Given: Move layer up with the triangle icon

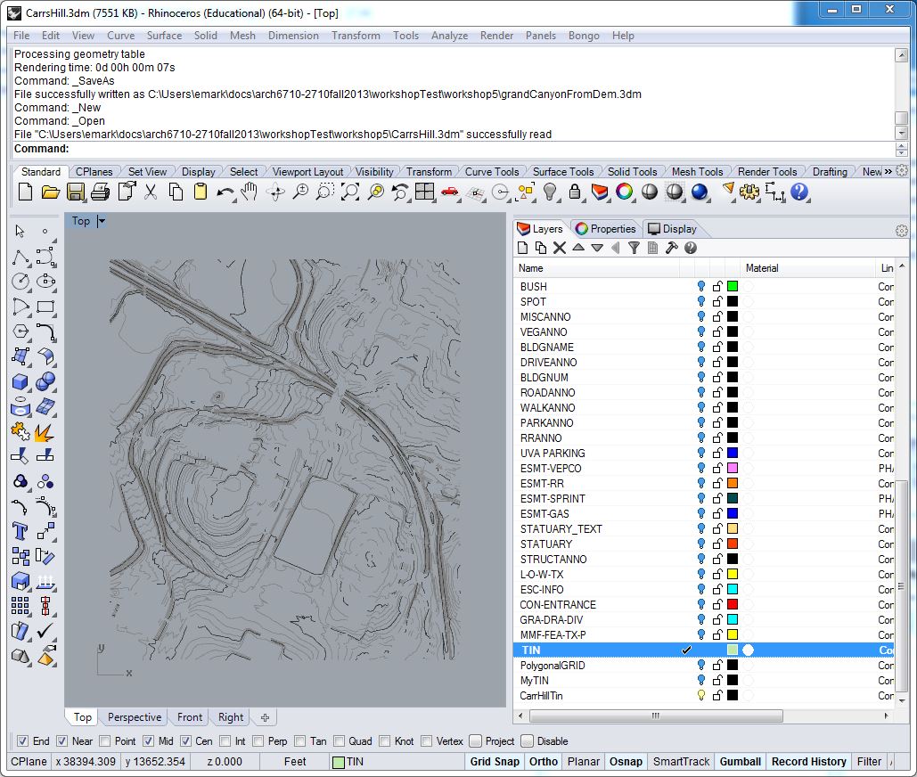Looking at the screenshot, I should tap(578, 248).
